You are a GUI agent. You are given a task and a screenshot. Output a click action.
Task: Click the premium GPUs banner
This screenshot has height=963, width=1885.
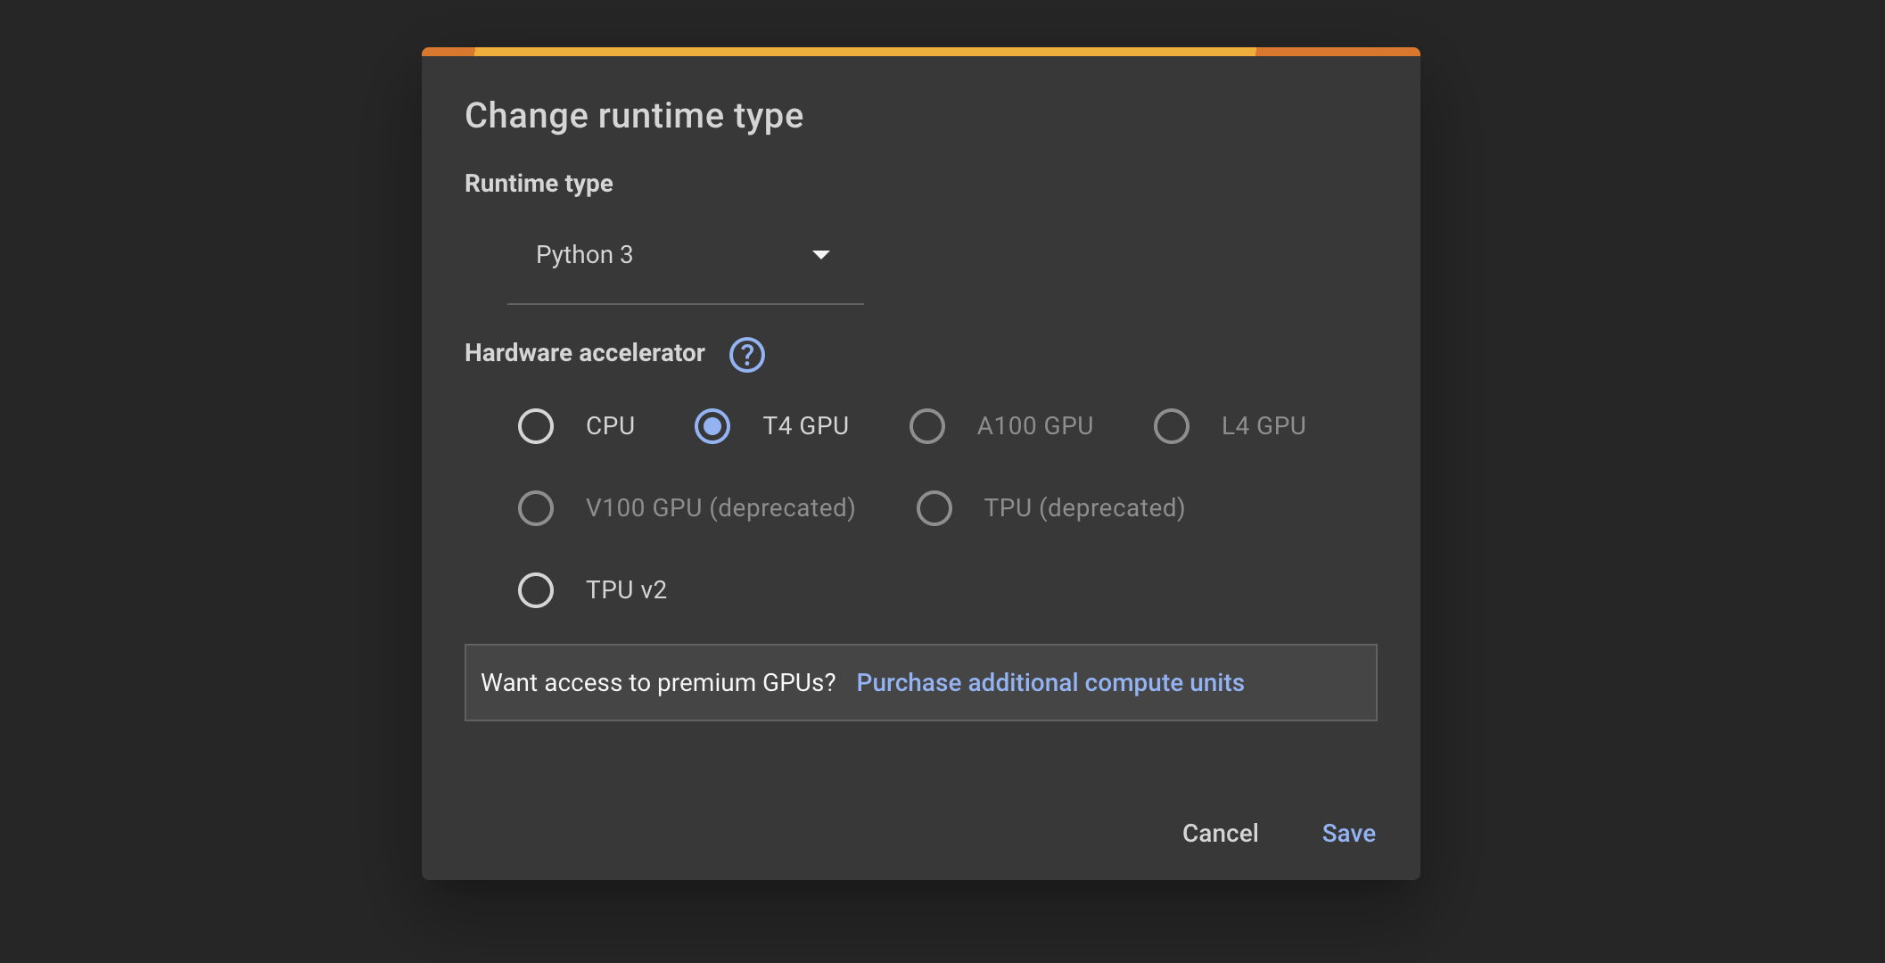(920, 683)
